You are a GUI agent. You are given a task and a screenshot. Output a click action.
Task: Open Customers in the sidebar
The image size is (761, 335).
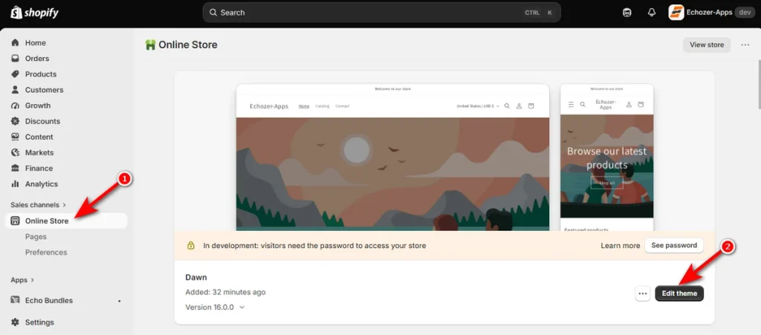point(44,90)
